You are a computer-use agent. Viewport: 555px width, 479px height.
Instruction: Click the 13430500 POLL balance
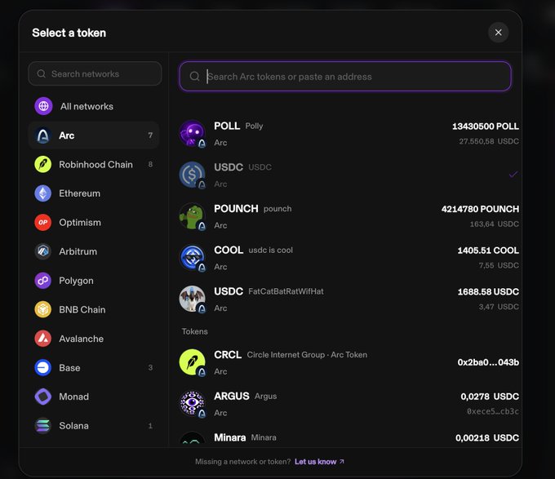(x=486, y=126)
